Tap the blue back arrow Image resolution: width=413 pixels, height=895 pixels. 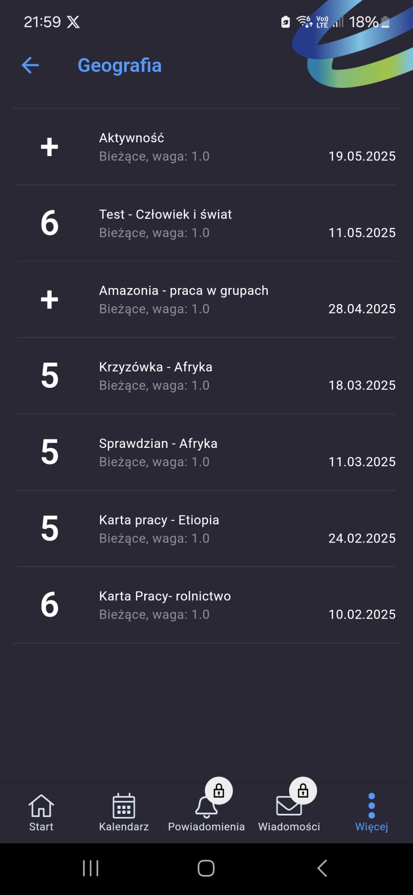pos(30,65)
